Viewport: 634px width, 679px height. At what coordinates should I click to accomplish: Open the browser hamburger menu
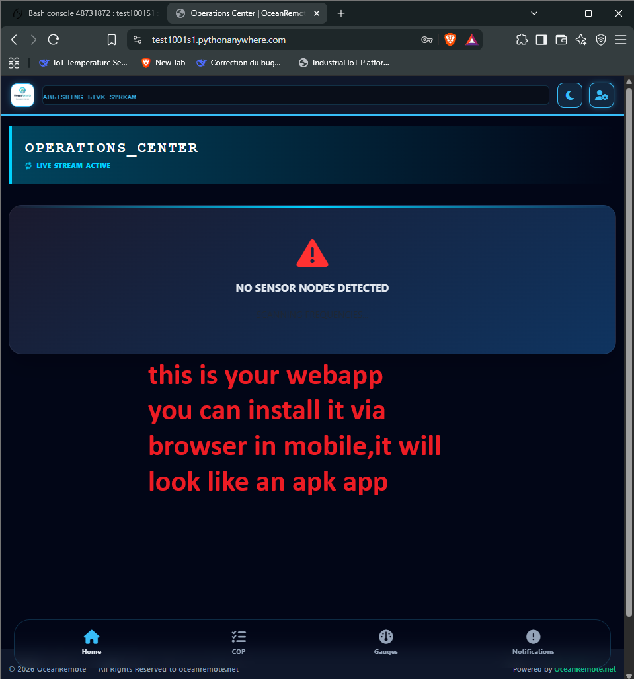[x=621, y=40]
